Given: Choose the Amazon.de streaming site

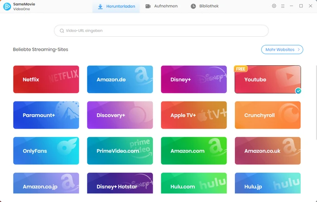Looking at the screenshot, I should 120,79.
